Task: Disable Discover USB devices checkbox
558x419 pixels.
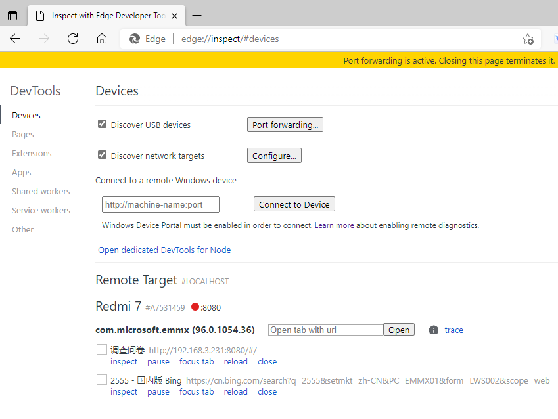Action: point(102,124)
